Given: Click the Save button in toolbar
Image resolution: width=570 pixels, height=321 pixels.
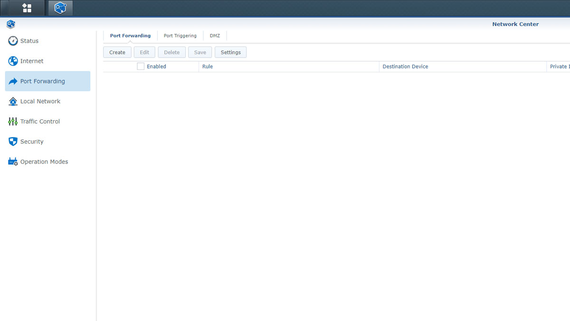Looking at the screenshot, I should coord(200,52).
